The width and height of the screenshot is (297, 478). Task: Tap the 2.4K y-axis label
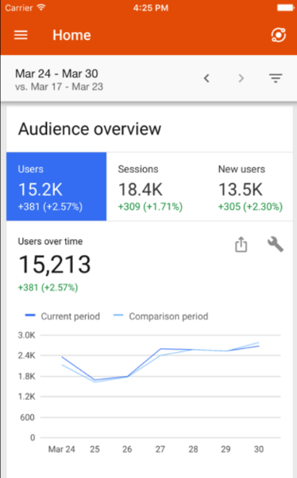tap(27, 355)
